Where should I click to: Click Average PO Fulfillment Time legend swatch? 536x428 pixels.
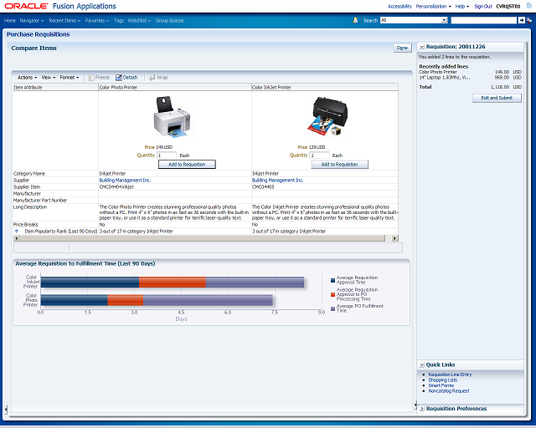332,308
